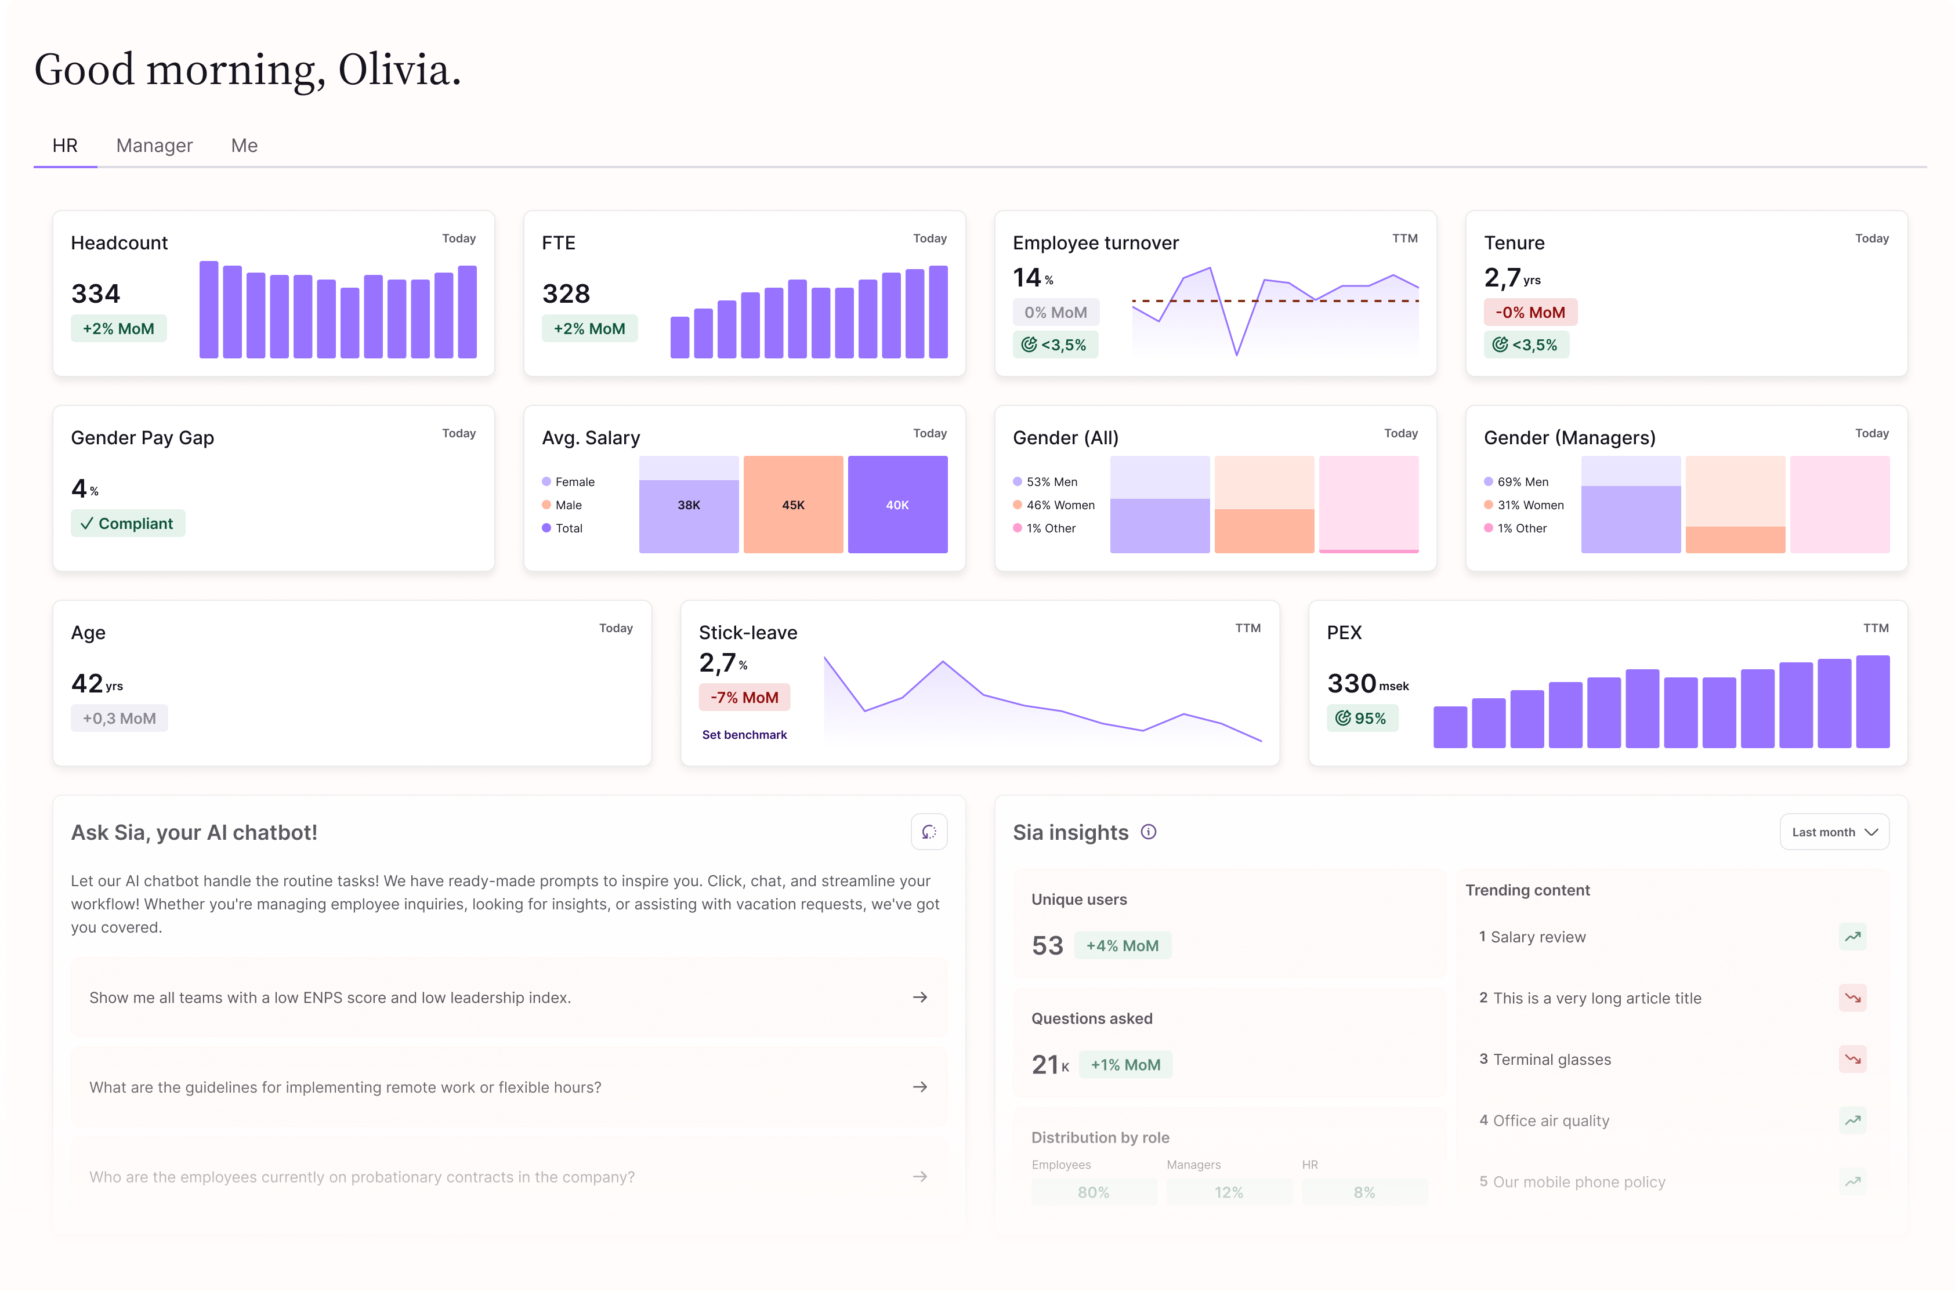Click the downward trend icon beside Terminal glasses
Viewport: 1955px width, 1291px height.
1853,1060
